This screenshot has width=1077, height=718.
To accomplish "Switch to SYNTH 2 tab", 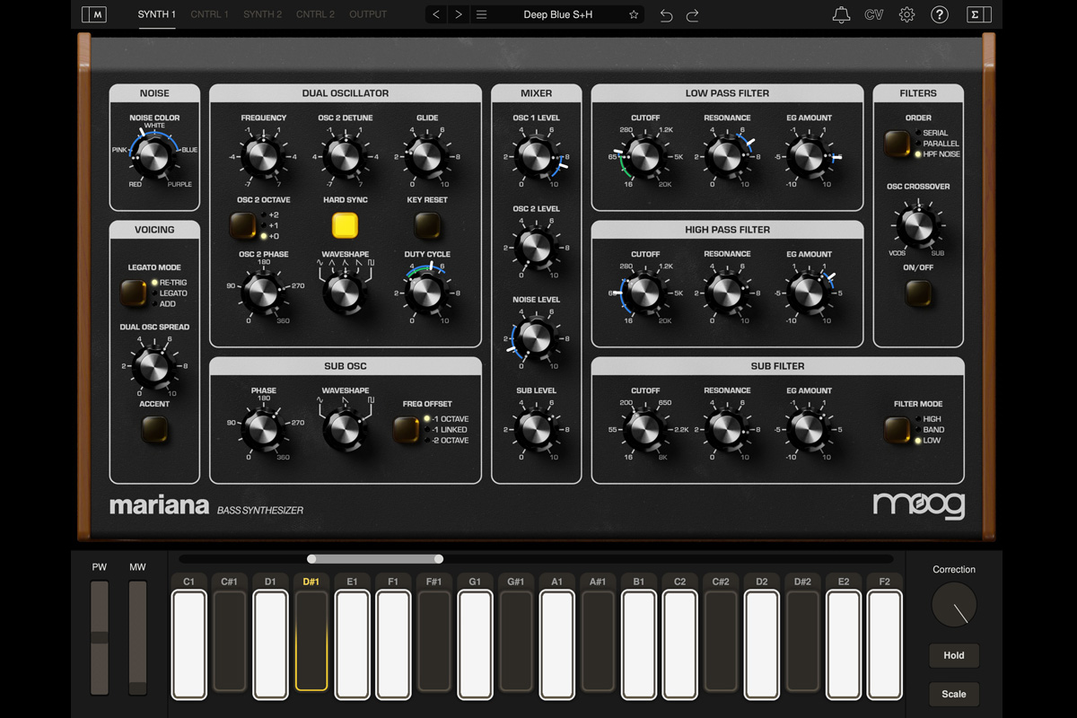I will pyautogui.click(x=262, y=14).
